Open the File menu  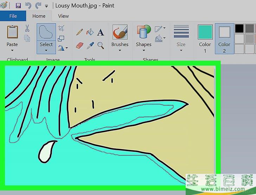13,16
